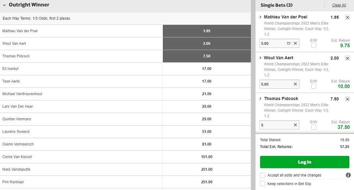
Task: Tick Accept all odds and line changes
Action: 263,175
